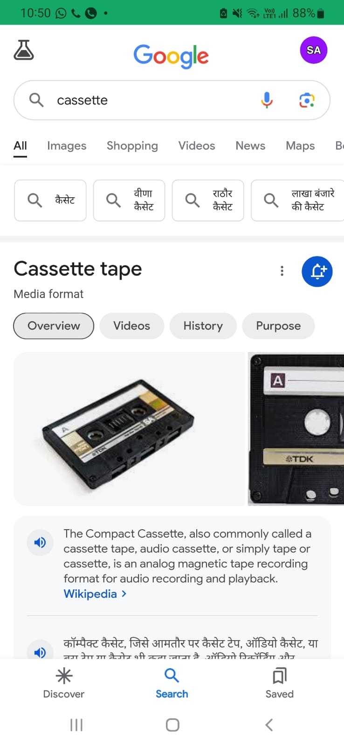The height and width of the screenshot is (746, 344).
Task: Start voice search with microphone icon
Action: click(x=267, y=100)
